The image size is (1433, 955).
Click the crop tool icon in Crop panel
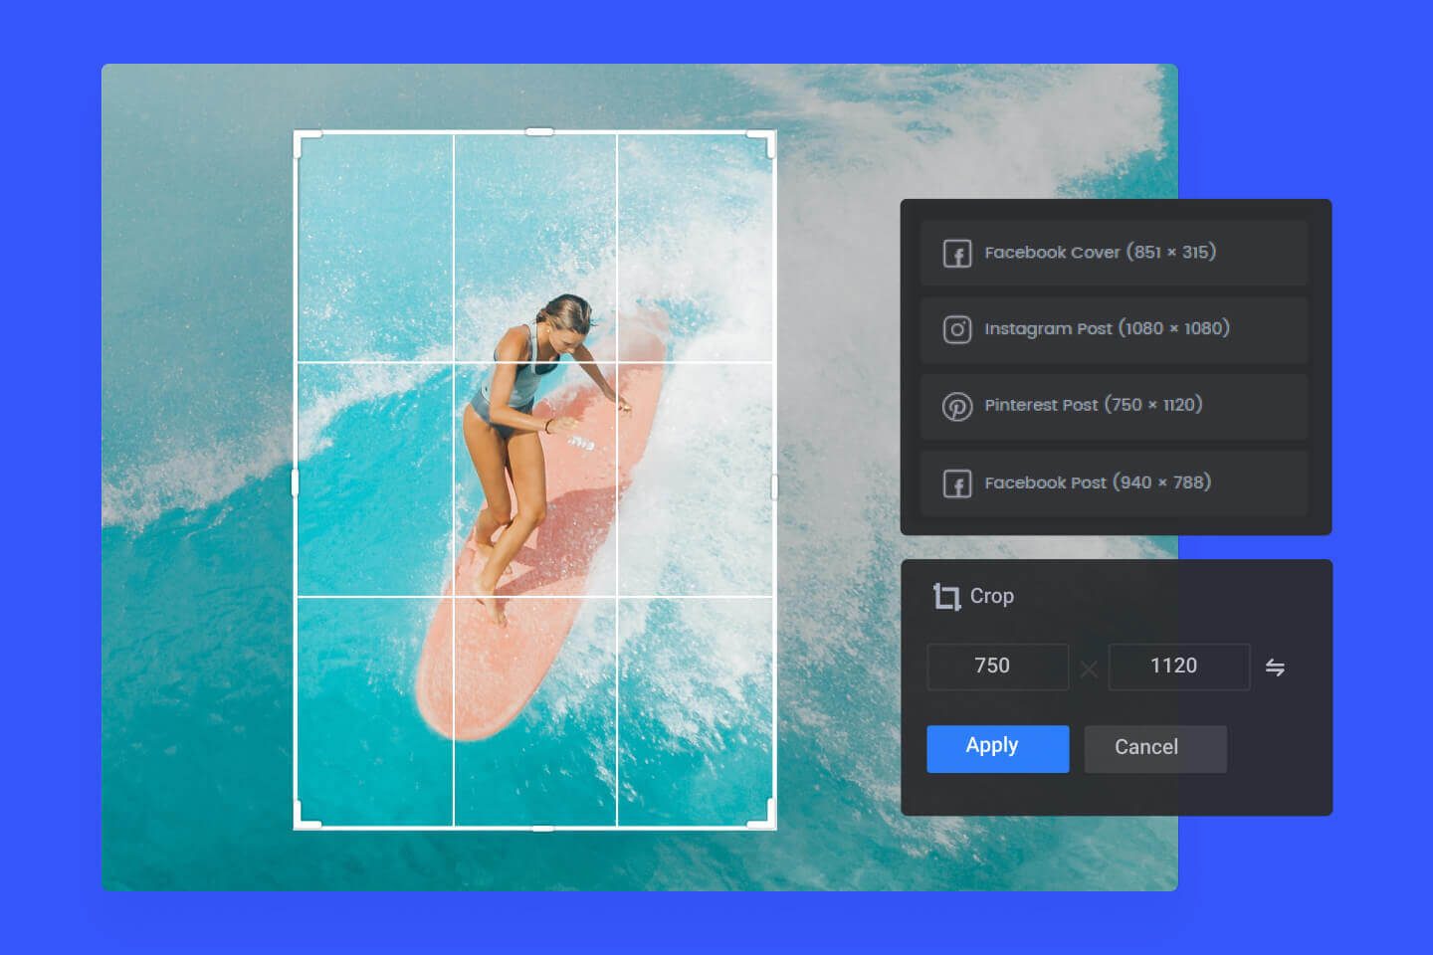(946, 596)
